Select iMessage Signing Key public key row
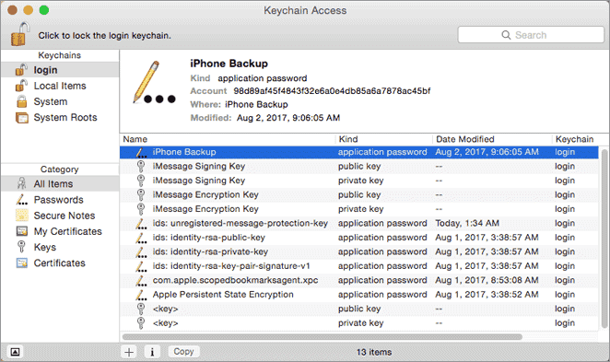The height and width of the screenshot is (362, 610). click(x=358, y=167)
